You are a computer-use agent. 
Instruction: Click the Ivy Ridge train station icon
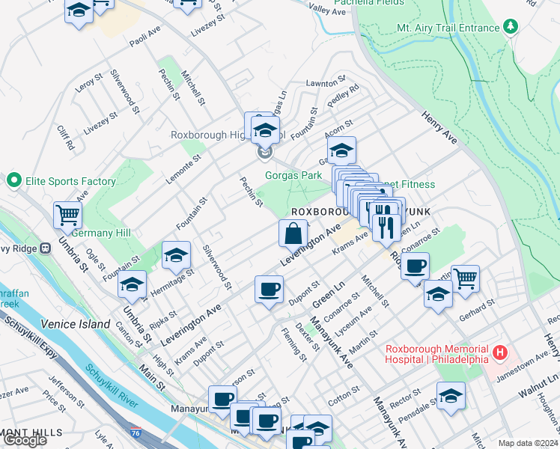click(46, 248)
